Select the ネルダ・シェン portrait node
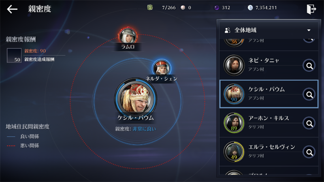Viewport: 324px width, 182px height. pos(162,68)
